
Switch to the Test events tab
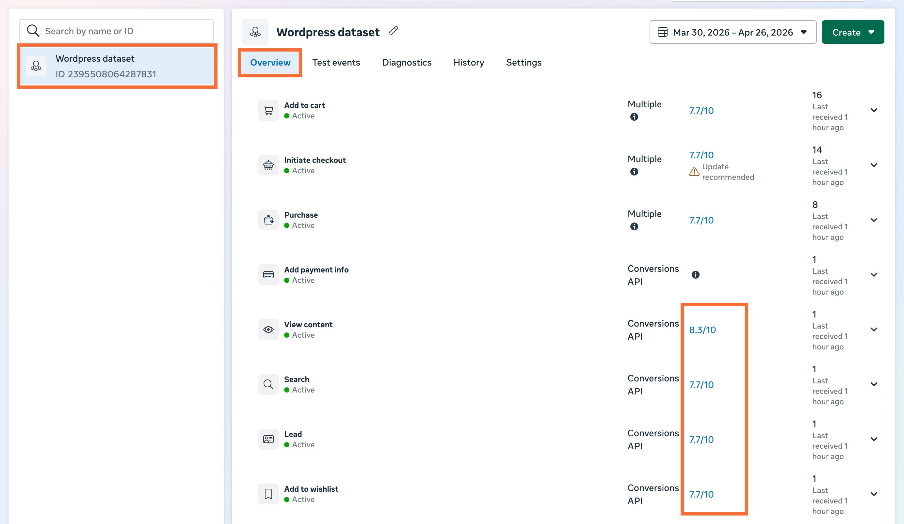pyautogui.click(x=336, y=63)
